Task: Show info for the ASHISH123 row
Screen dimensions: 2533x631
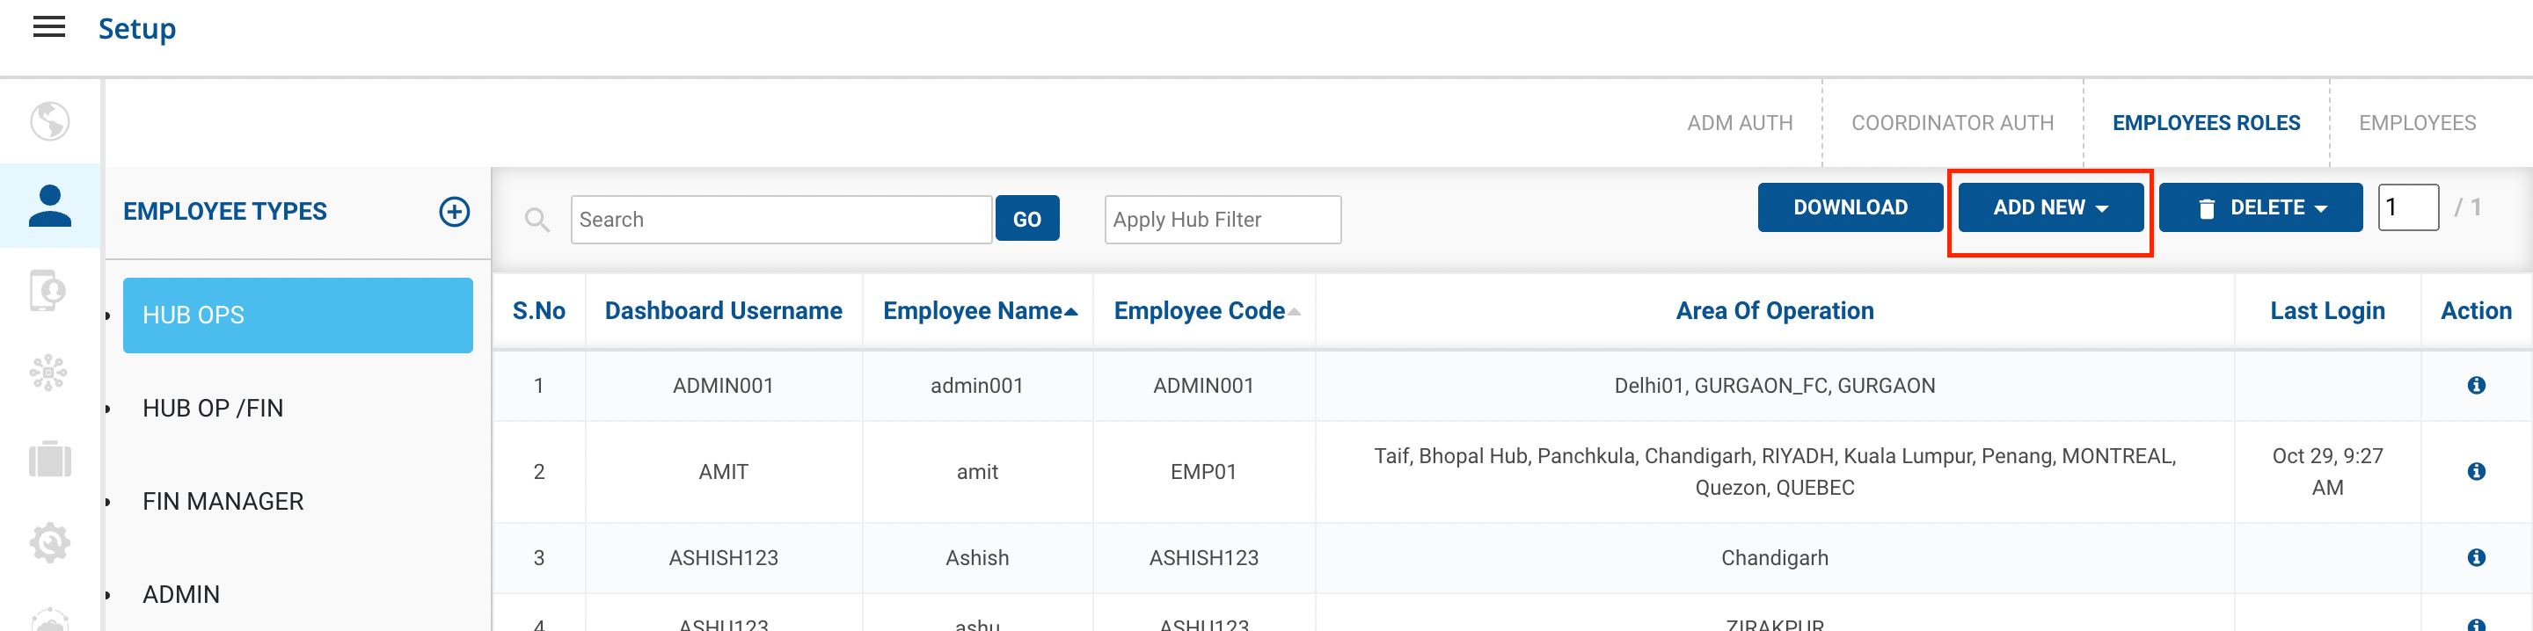Action: (2475, 557)
